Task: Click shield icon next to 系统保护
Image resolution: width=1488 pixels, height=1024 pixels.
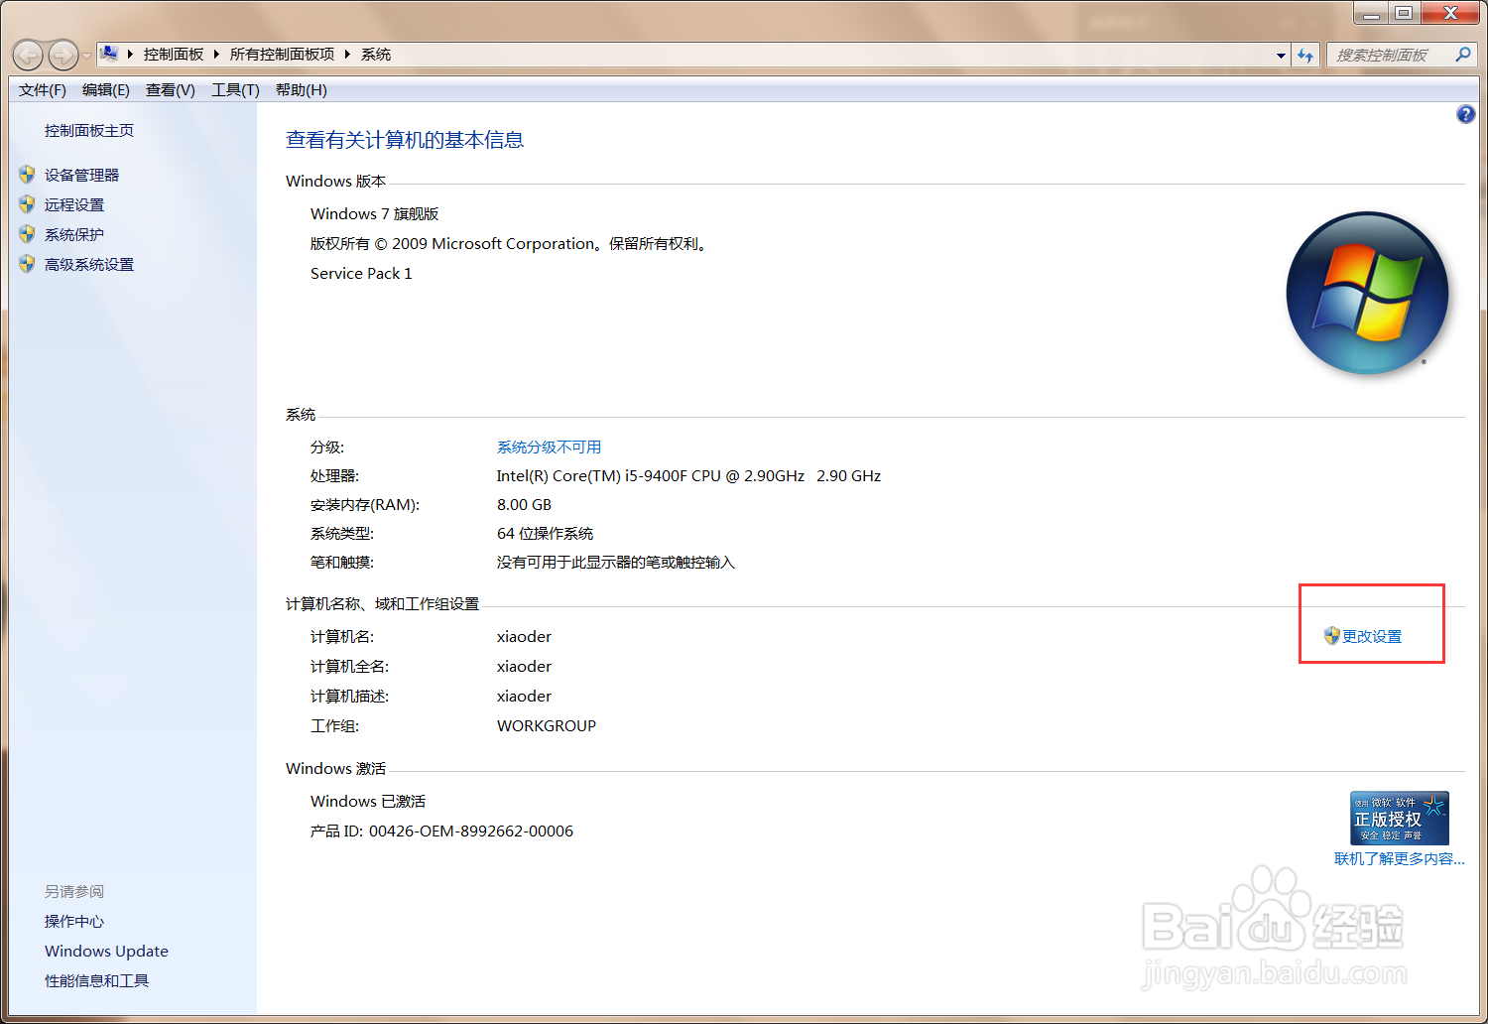Action: [x=27, y=234]
